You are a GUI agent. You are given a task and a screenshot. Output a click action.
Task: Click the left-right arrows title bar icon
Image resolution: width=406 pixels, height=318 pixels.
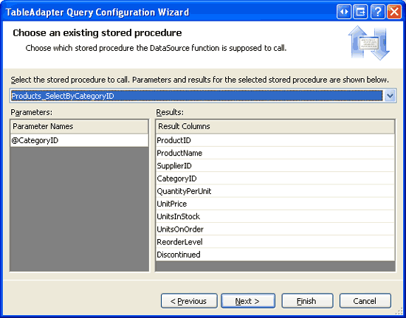coord(344,12)
